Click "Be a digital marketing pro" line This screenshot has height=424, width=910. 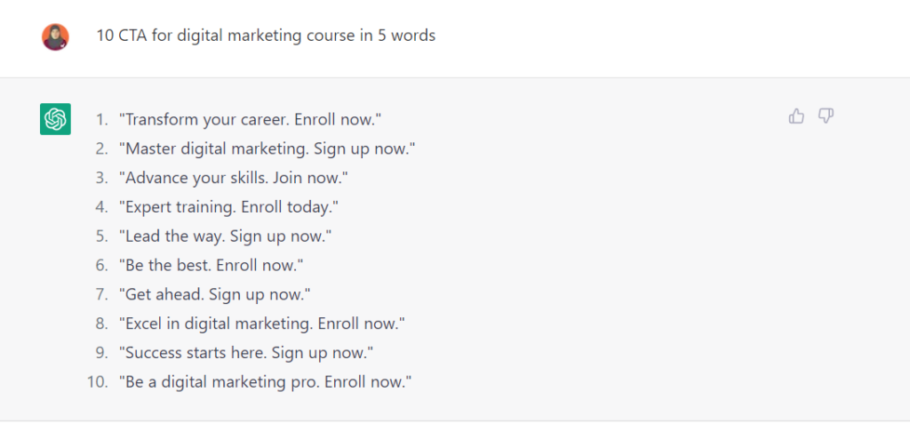(x=265, y=382)
